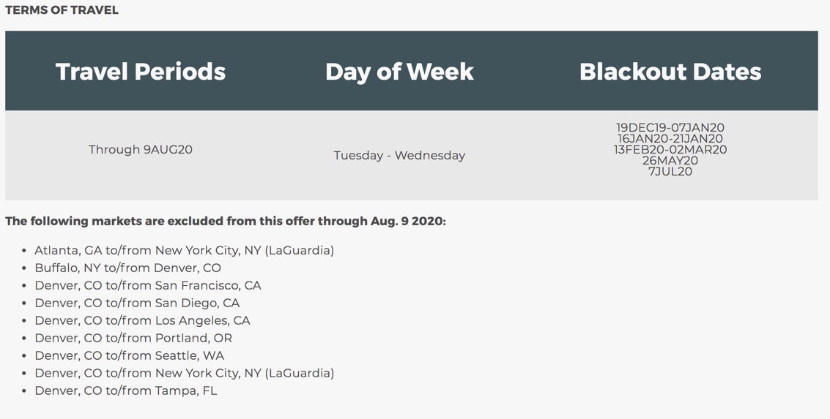830x419 pixels.
Task: Select the Atlanta to New York LaGuardia entry
Action: 184,250
